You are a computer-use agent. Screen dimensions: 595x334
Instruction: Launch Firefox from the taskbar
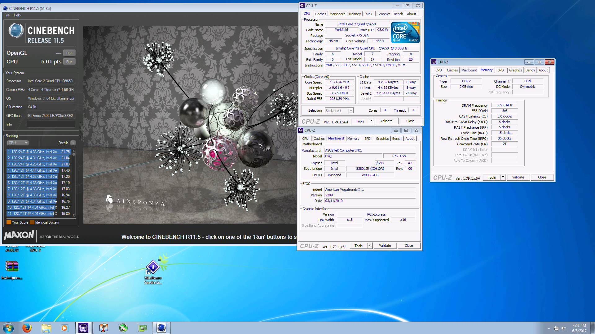(27, 328)
